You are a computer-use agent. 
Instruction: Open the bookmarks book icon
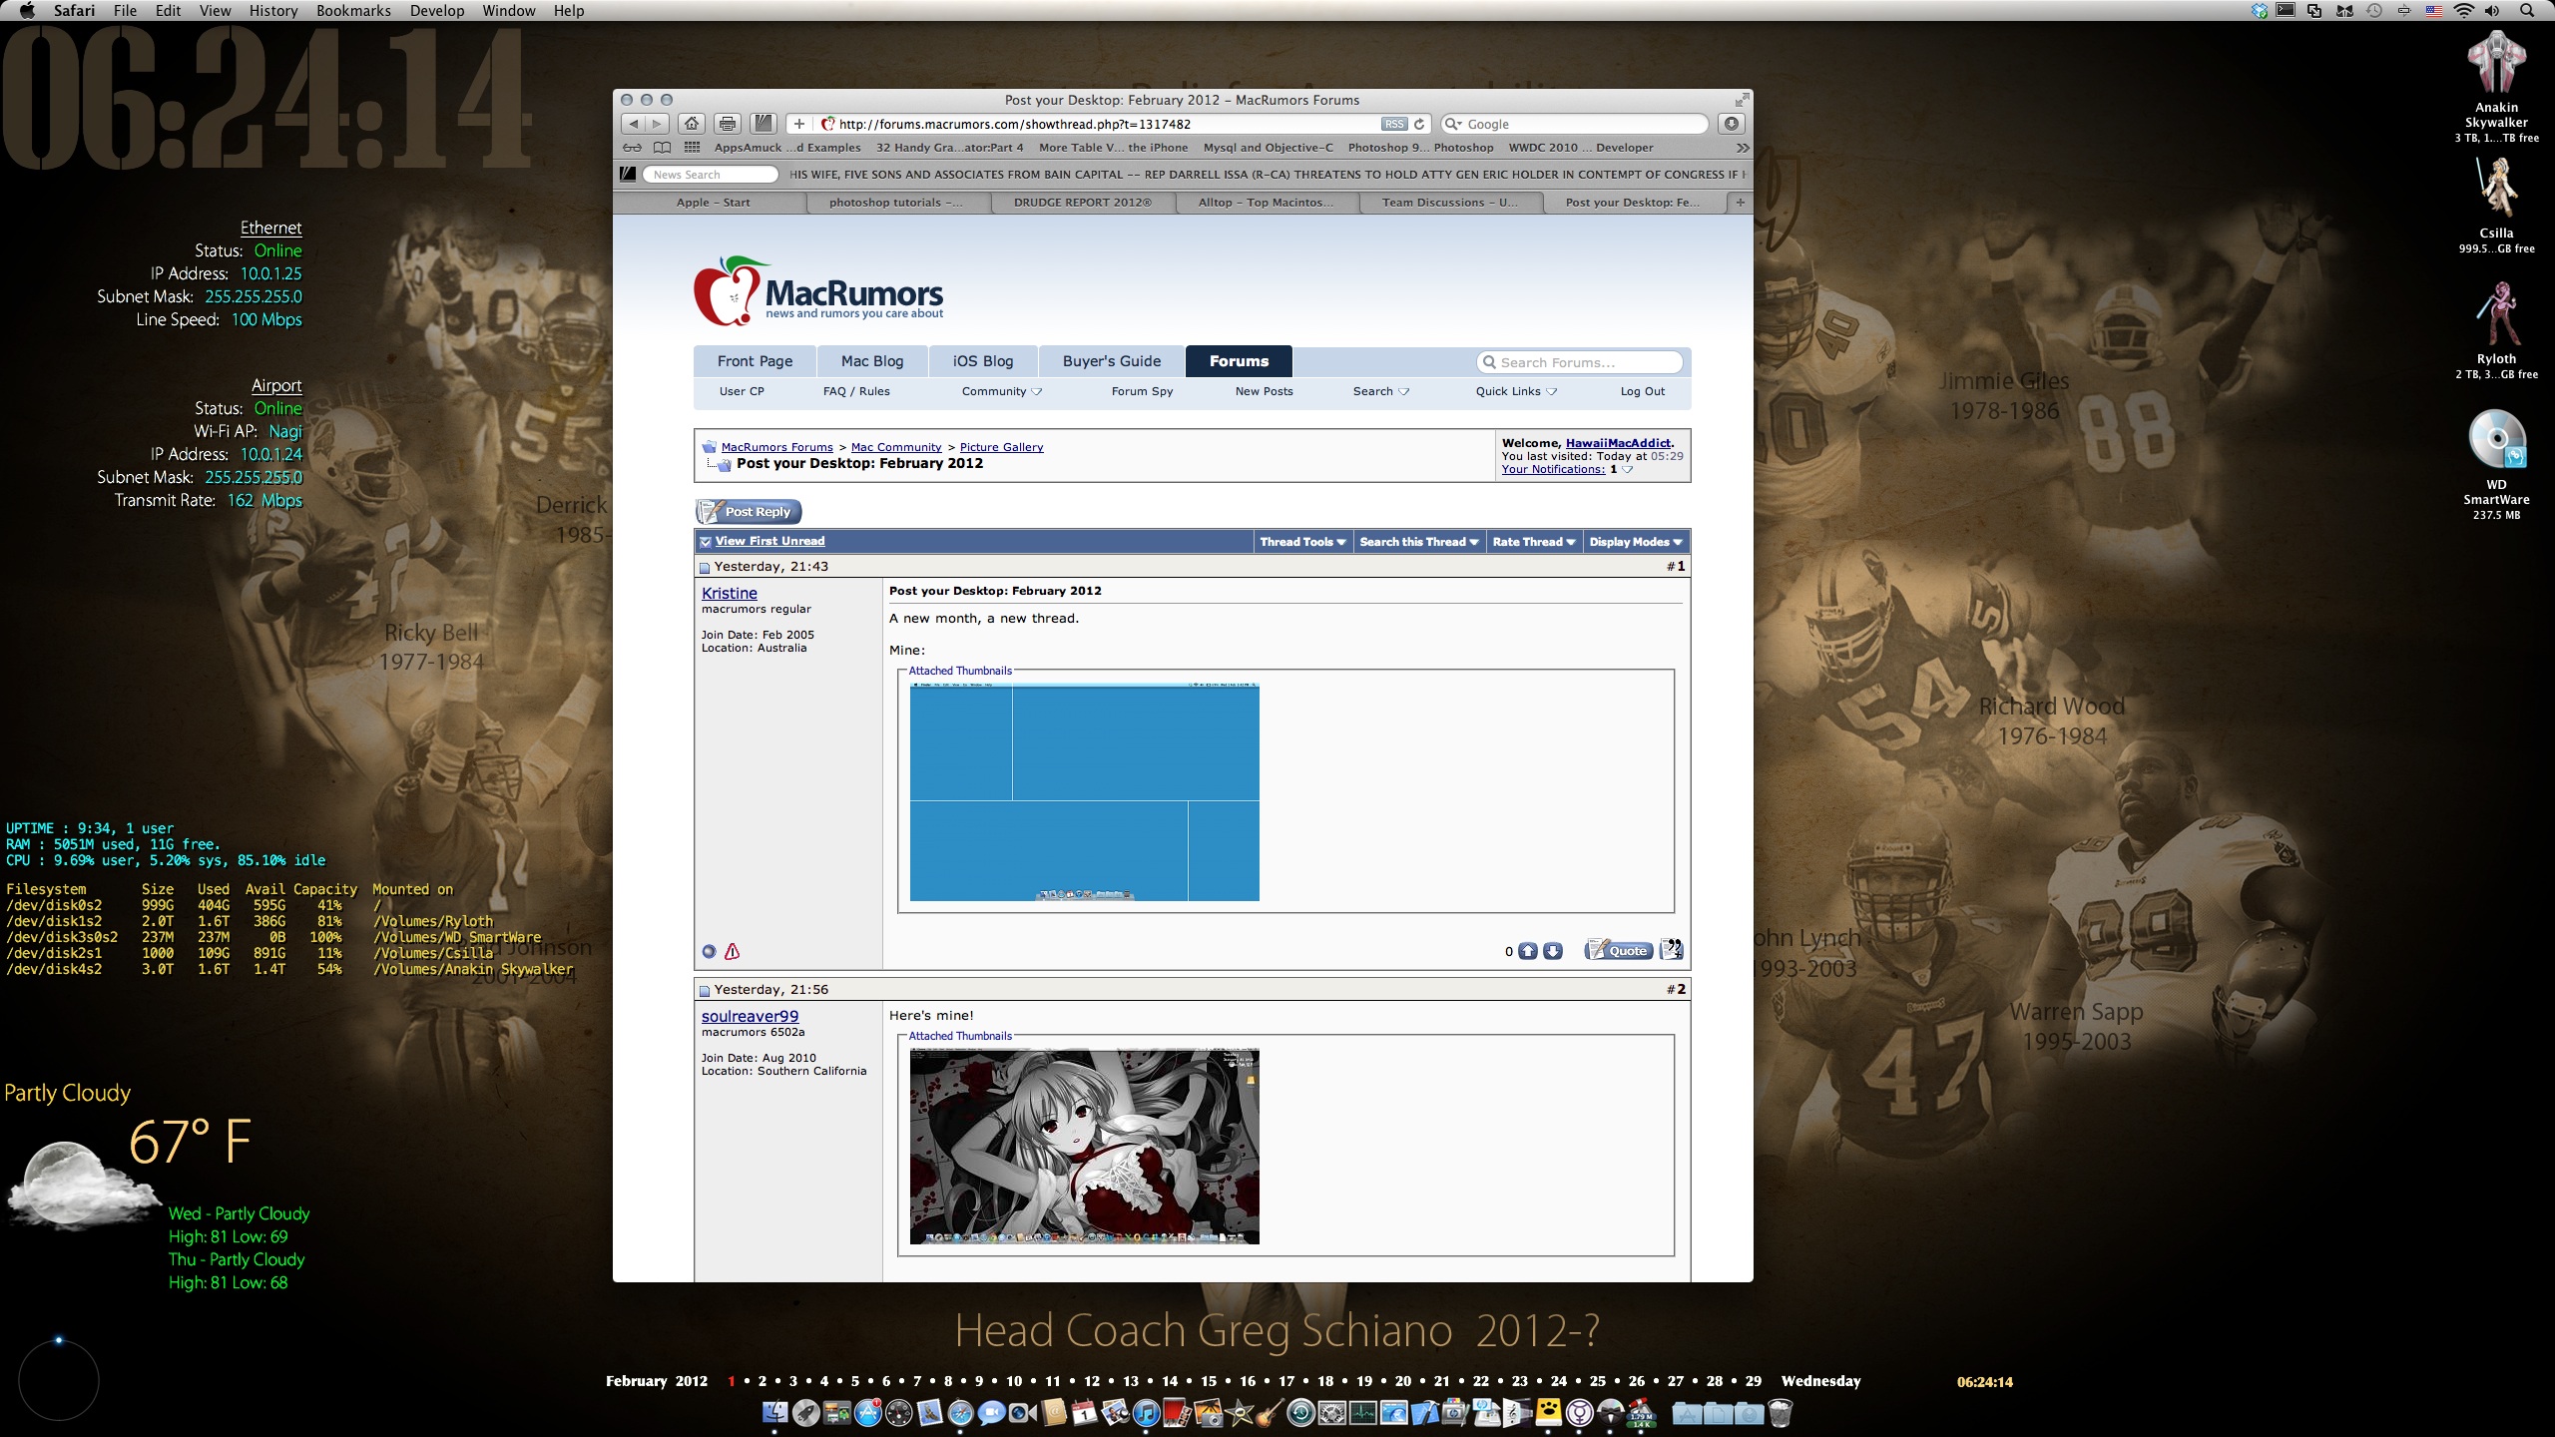662,148
